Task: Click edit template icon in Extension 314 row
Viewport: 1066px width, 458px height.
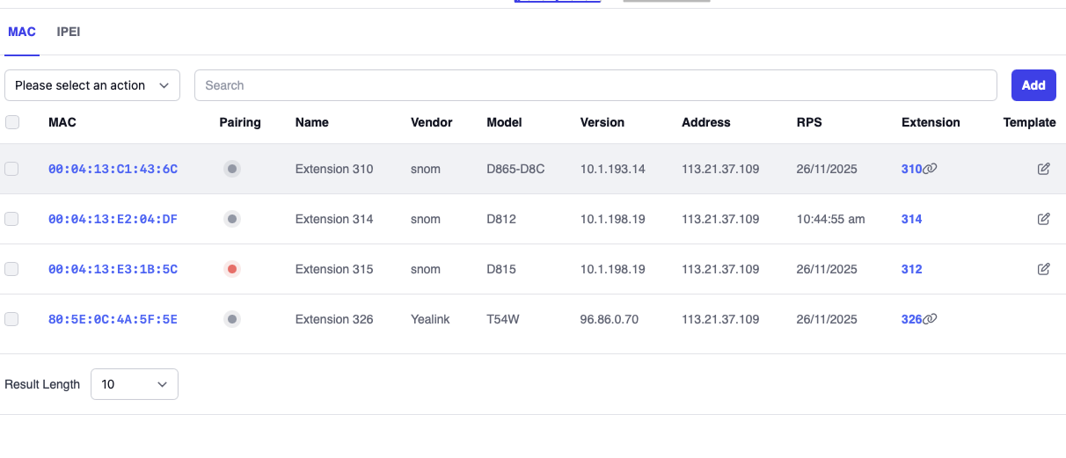Action: pyautogui.click(x=1044, y=219)
